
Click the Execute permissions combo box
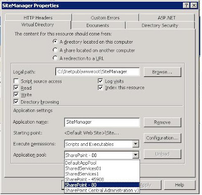click(102, 144)
